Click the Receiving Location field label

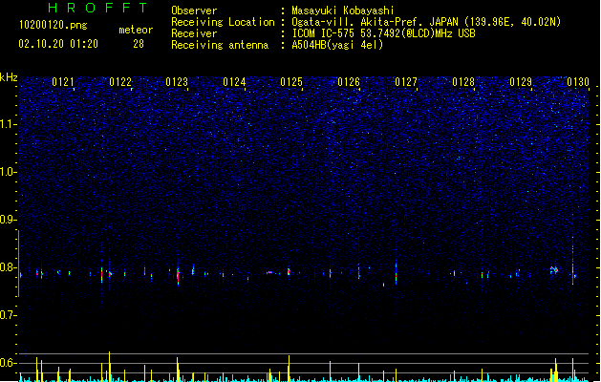pyautogui.click(x=223, y=22)
